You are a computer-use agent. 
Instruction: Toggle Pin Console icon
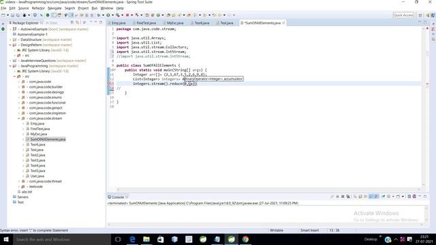[x=383, y=197]
